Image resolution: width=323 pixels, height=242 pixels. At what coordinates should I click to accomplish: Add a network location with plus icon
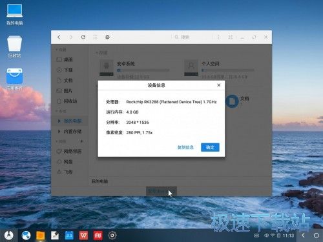(x=82, y=141)
